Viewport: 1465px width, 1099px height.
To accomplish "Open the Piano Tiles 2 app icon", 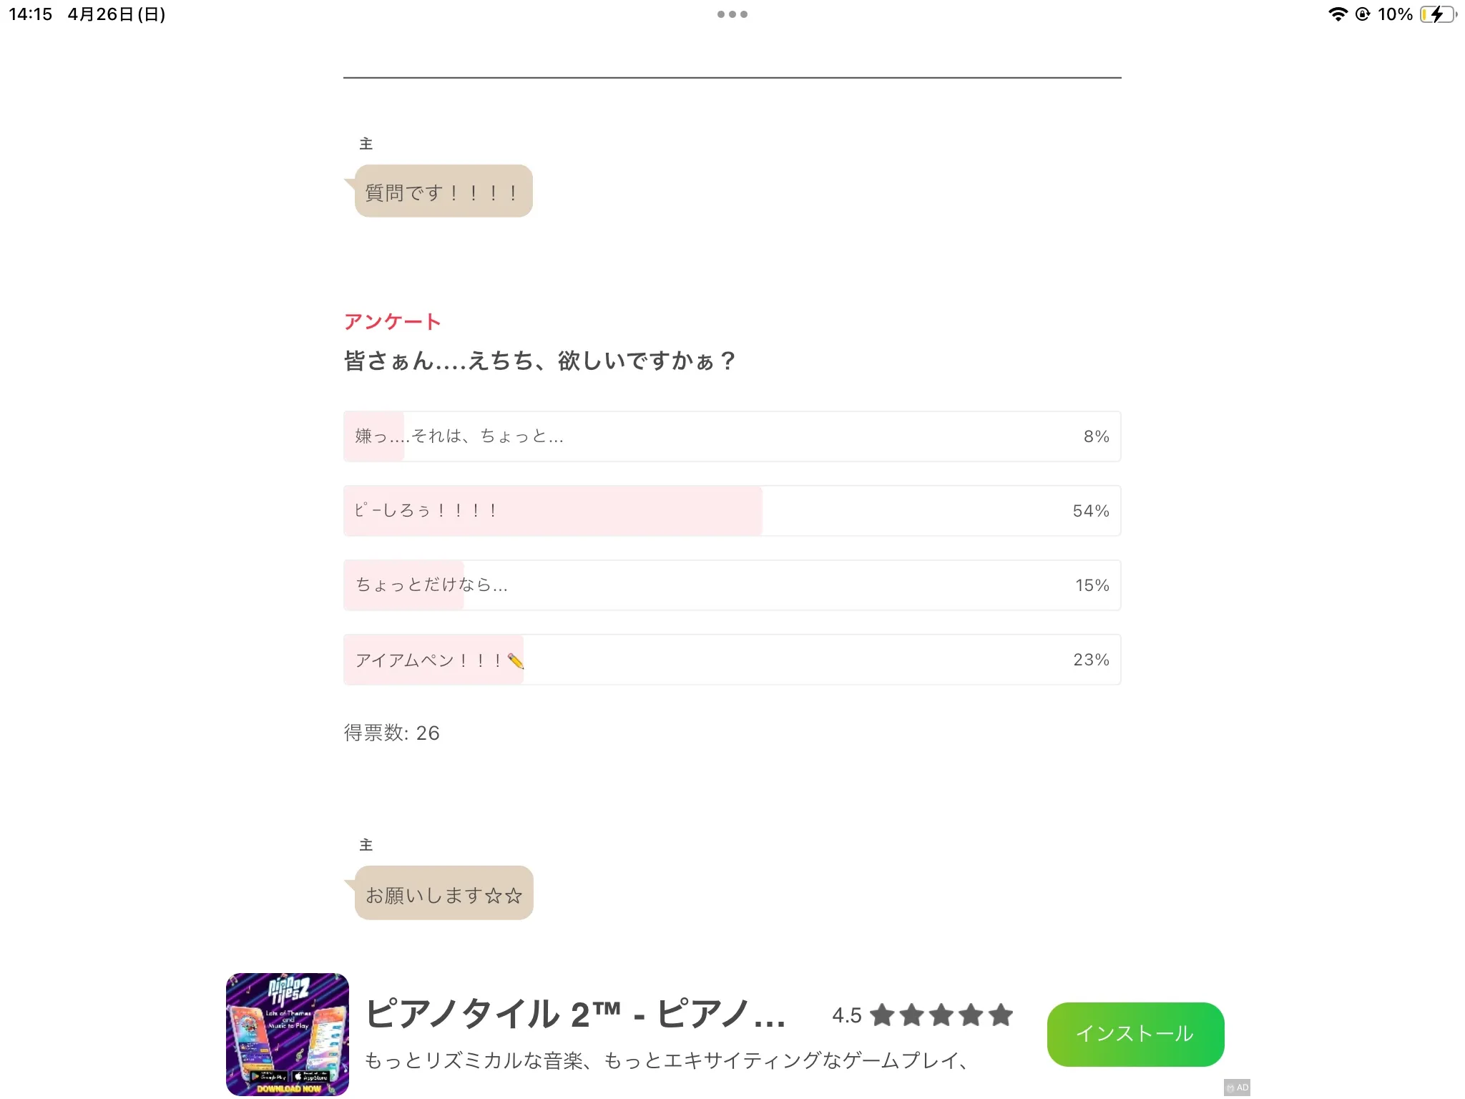I will pyautogui.click(x=288, y=1034).
